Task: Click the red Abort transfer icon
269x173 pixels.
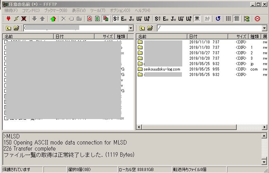Action: click(257, 19)
